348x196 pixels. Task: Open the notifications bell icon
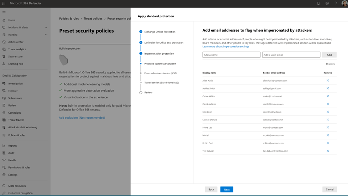(318, 3)
